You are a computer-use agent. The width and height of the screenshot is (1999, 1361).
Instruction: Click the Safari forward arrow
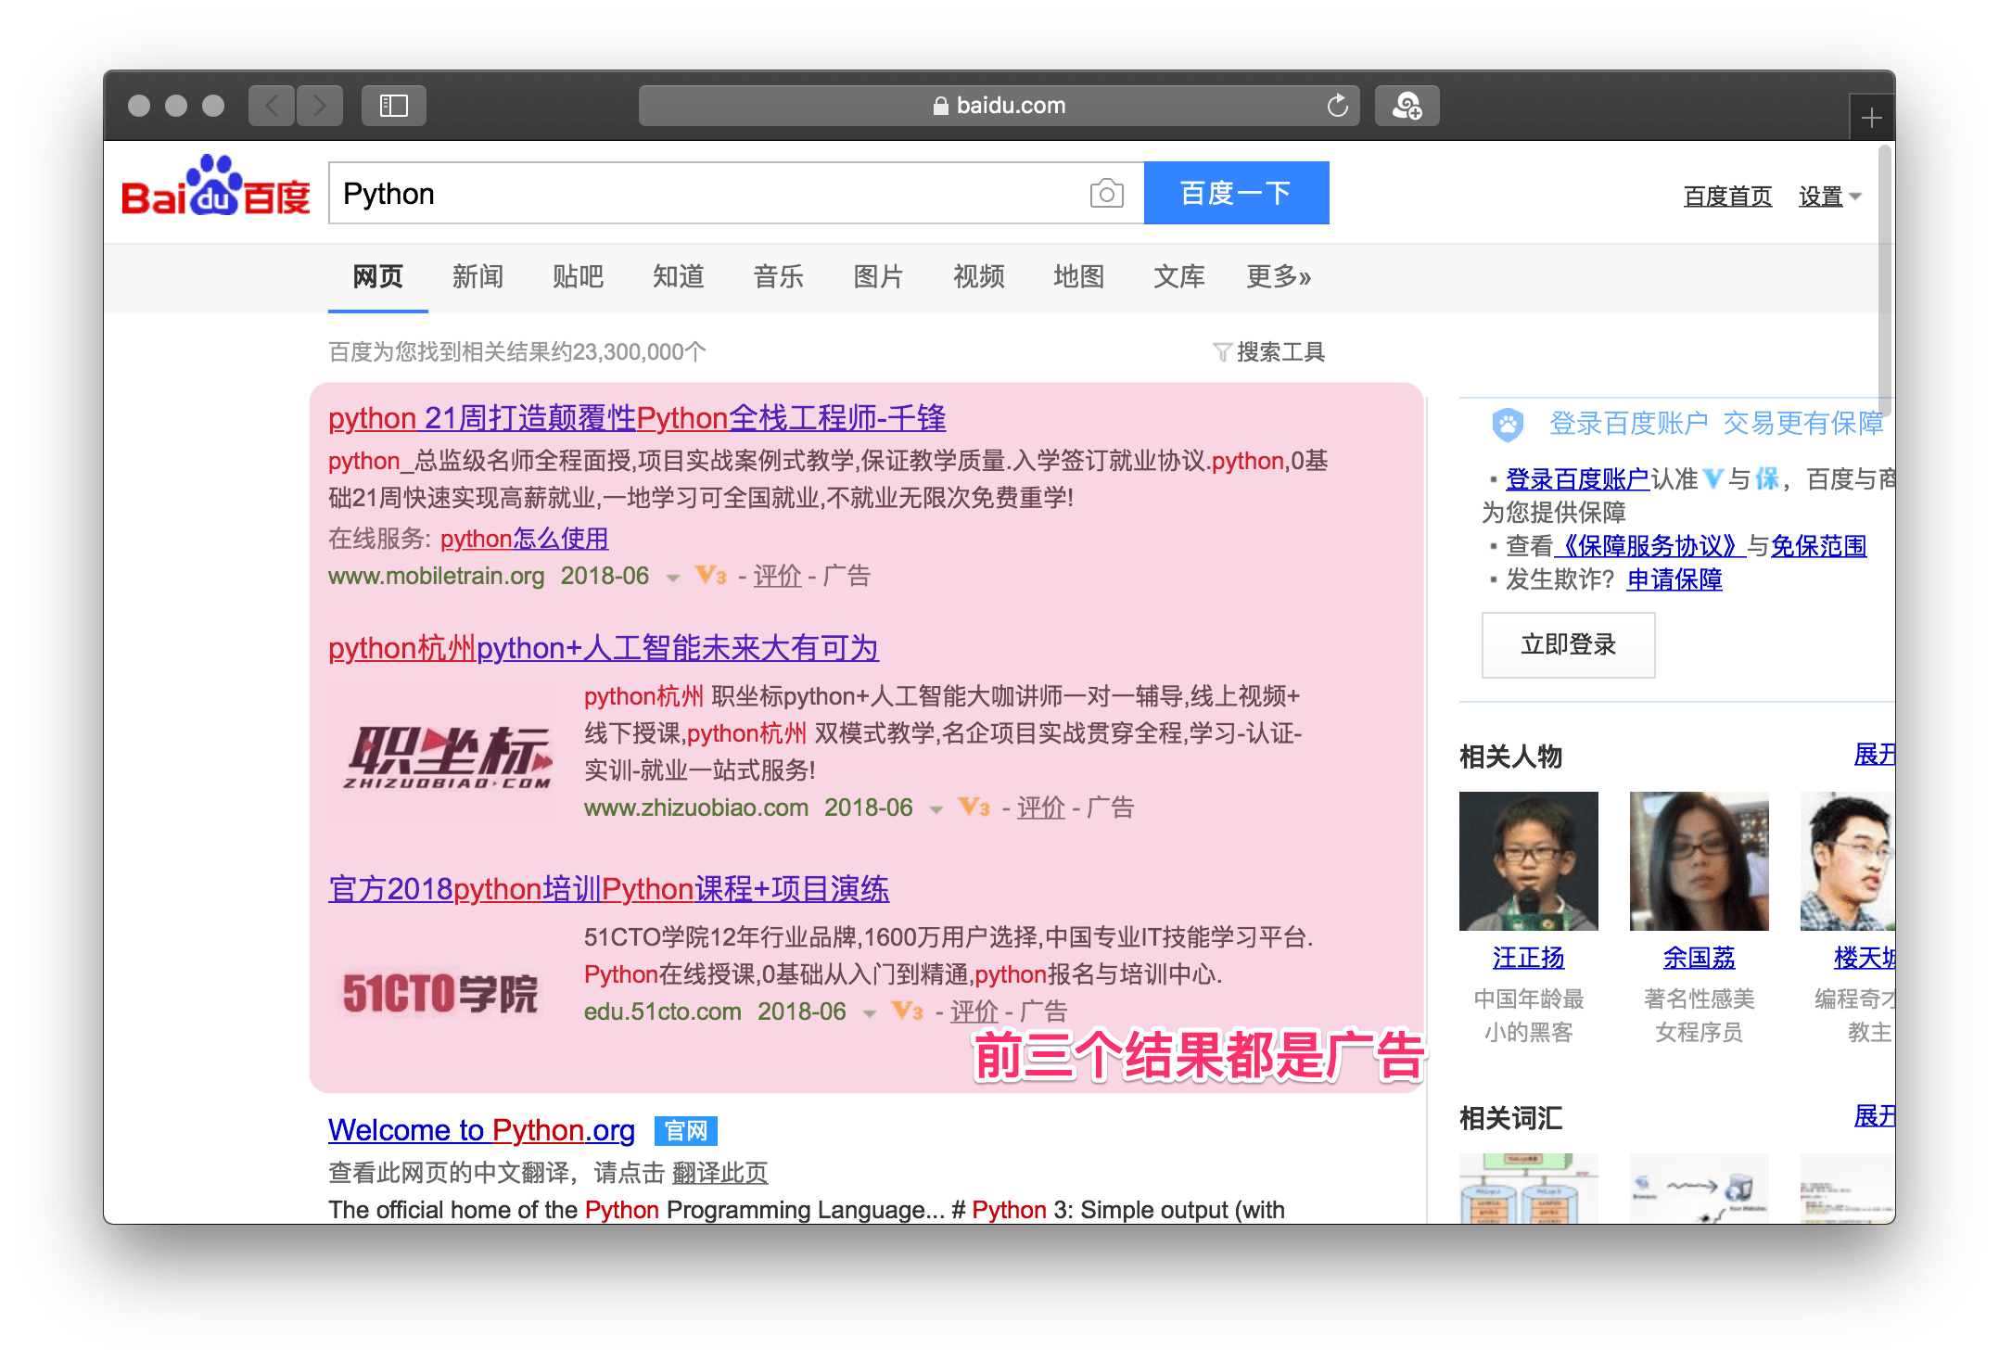pos(320,106)
